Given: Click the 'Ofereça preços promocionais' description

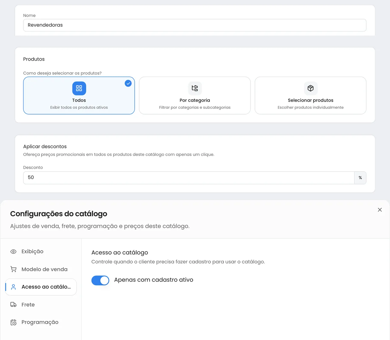Looking at the screenshot, I should coord(119,155).
